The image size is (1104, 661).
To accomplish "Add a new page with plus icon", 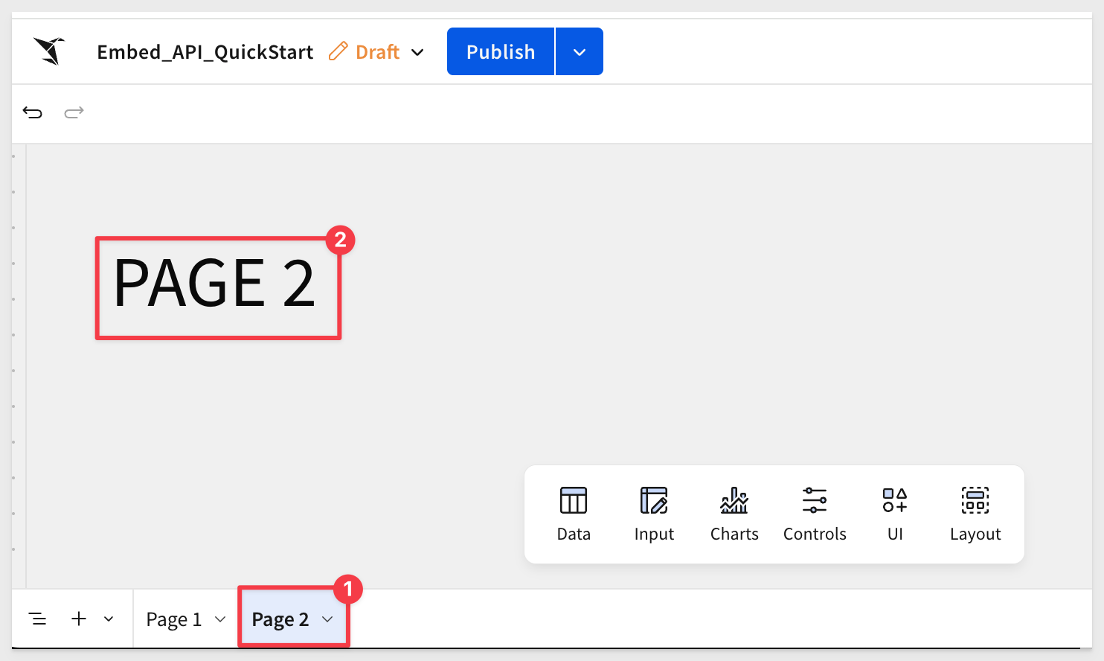I will pos(79,619).
